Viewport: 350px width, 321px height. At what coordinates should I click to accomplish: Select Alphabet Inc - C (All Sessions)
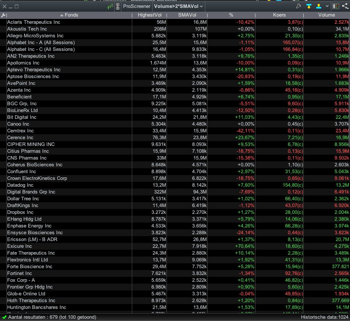click(x=175, y=49)
